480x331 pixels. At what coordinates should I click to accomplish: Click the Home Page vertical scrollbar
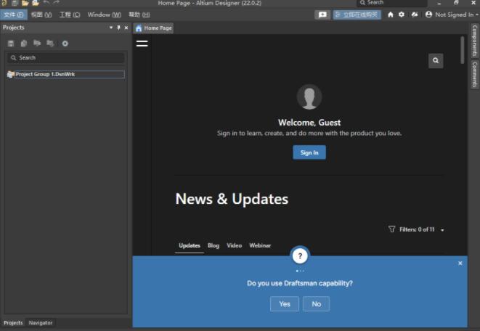(463, 51)
